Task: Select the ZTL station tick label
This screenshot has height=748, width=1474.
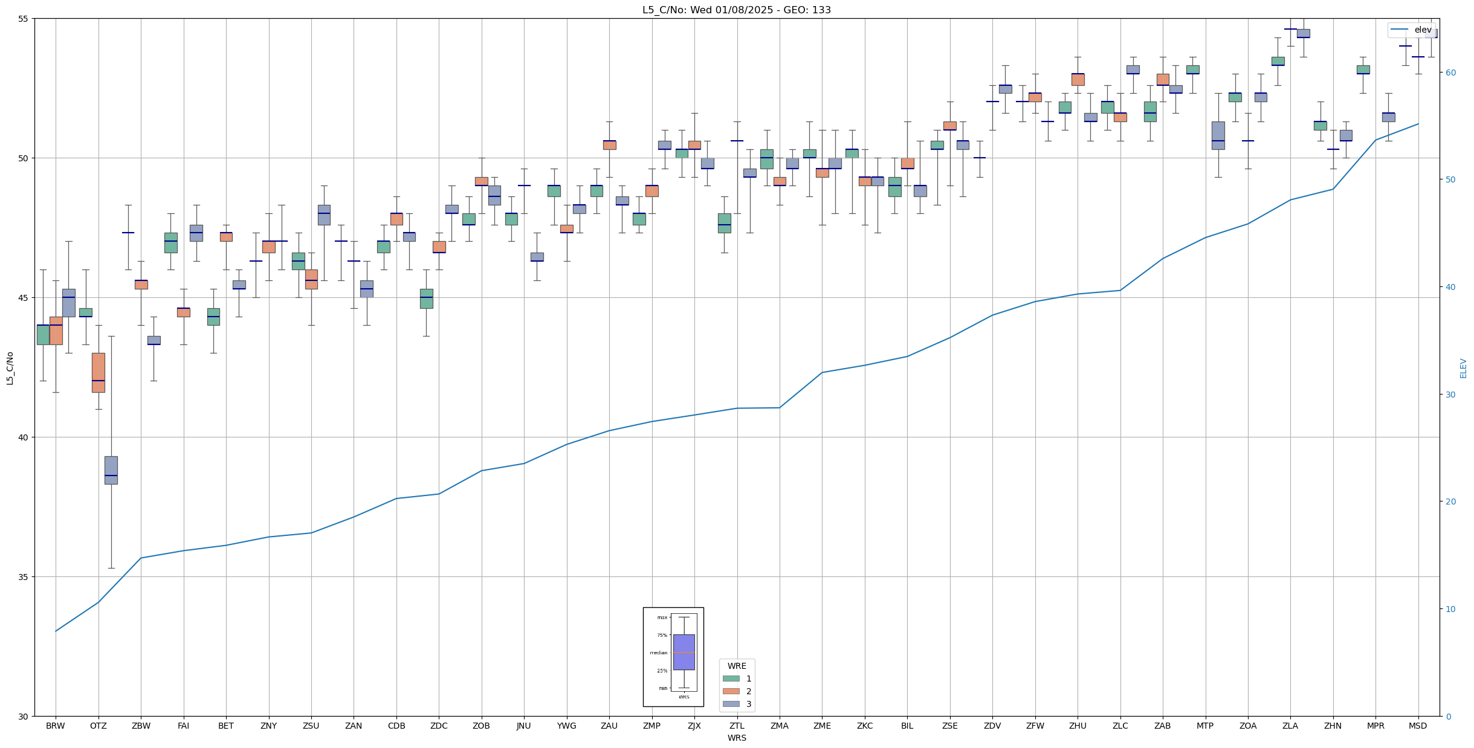Action: (737, 726)
